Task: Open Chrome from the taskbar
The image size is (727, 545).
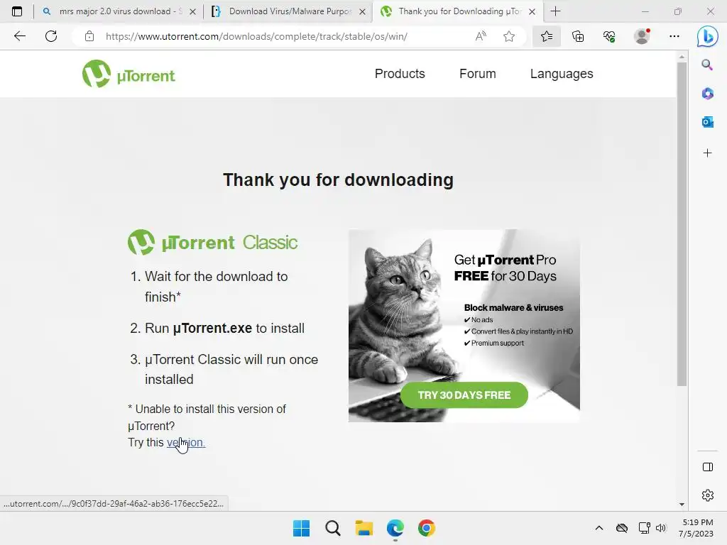Action: coord(427,528)
